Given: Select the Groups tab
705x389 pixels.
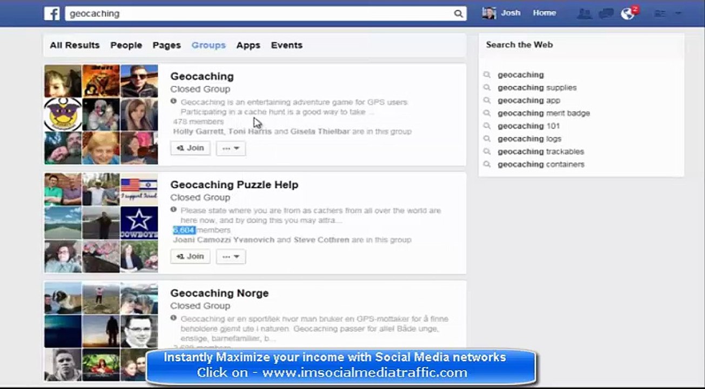Looking at the screenshot, I should pos(209,45).
